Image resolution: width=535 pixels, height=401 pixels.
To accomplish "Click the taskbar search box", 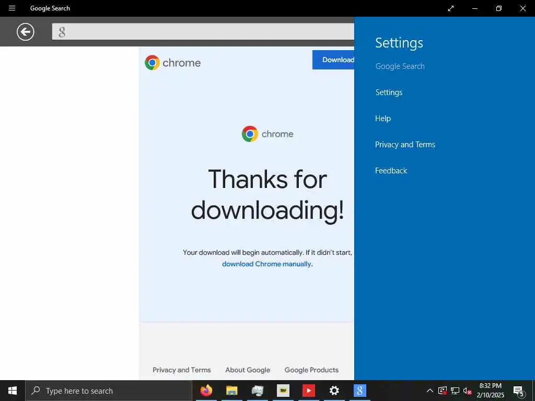I will point(109,391).
